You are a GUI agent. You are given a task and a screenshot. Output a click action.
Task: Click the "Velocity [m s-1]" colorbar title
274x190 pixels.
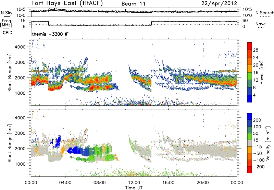[268, 143]
